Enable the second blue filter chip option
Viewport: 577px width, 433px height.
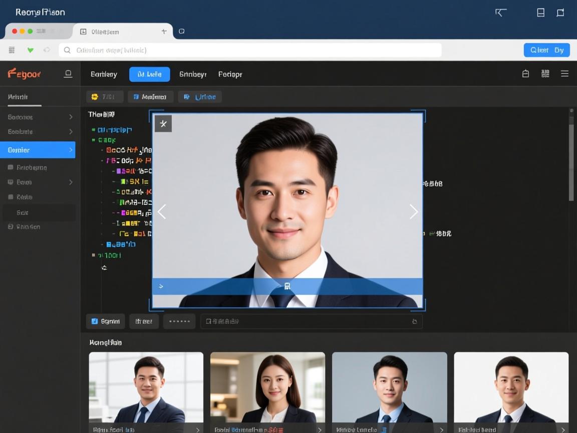tap(150, 96)
